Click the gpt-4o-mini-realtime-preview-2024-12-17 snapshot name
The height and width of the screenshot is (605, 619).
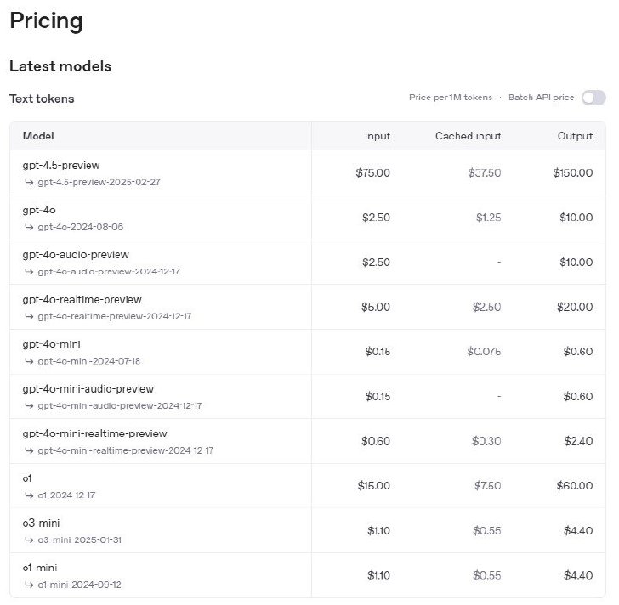126,450
